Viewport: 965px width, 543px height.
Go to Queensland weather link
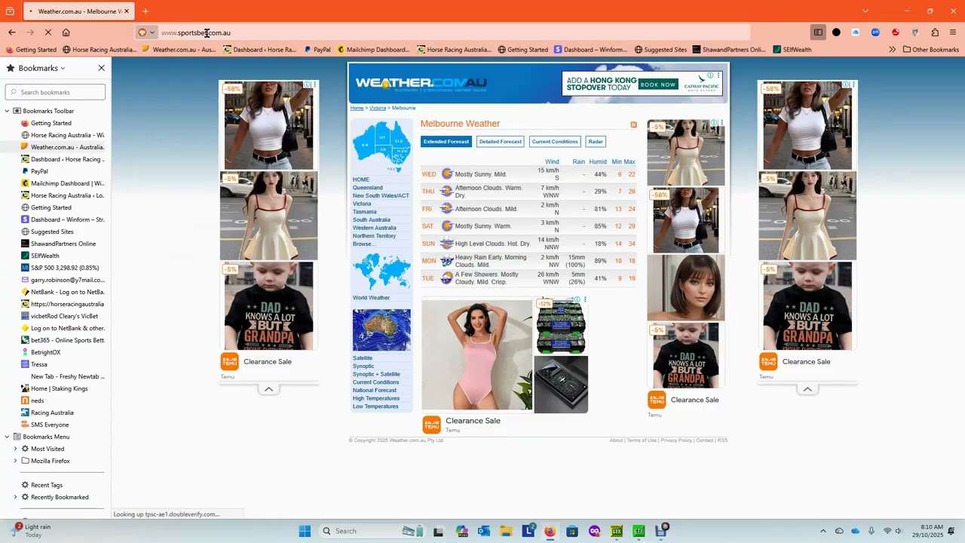point(368,188)
